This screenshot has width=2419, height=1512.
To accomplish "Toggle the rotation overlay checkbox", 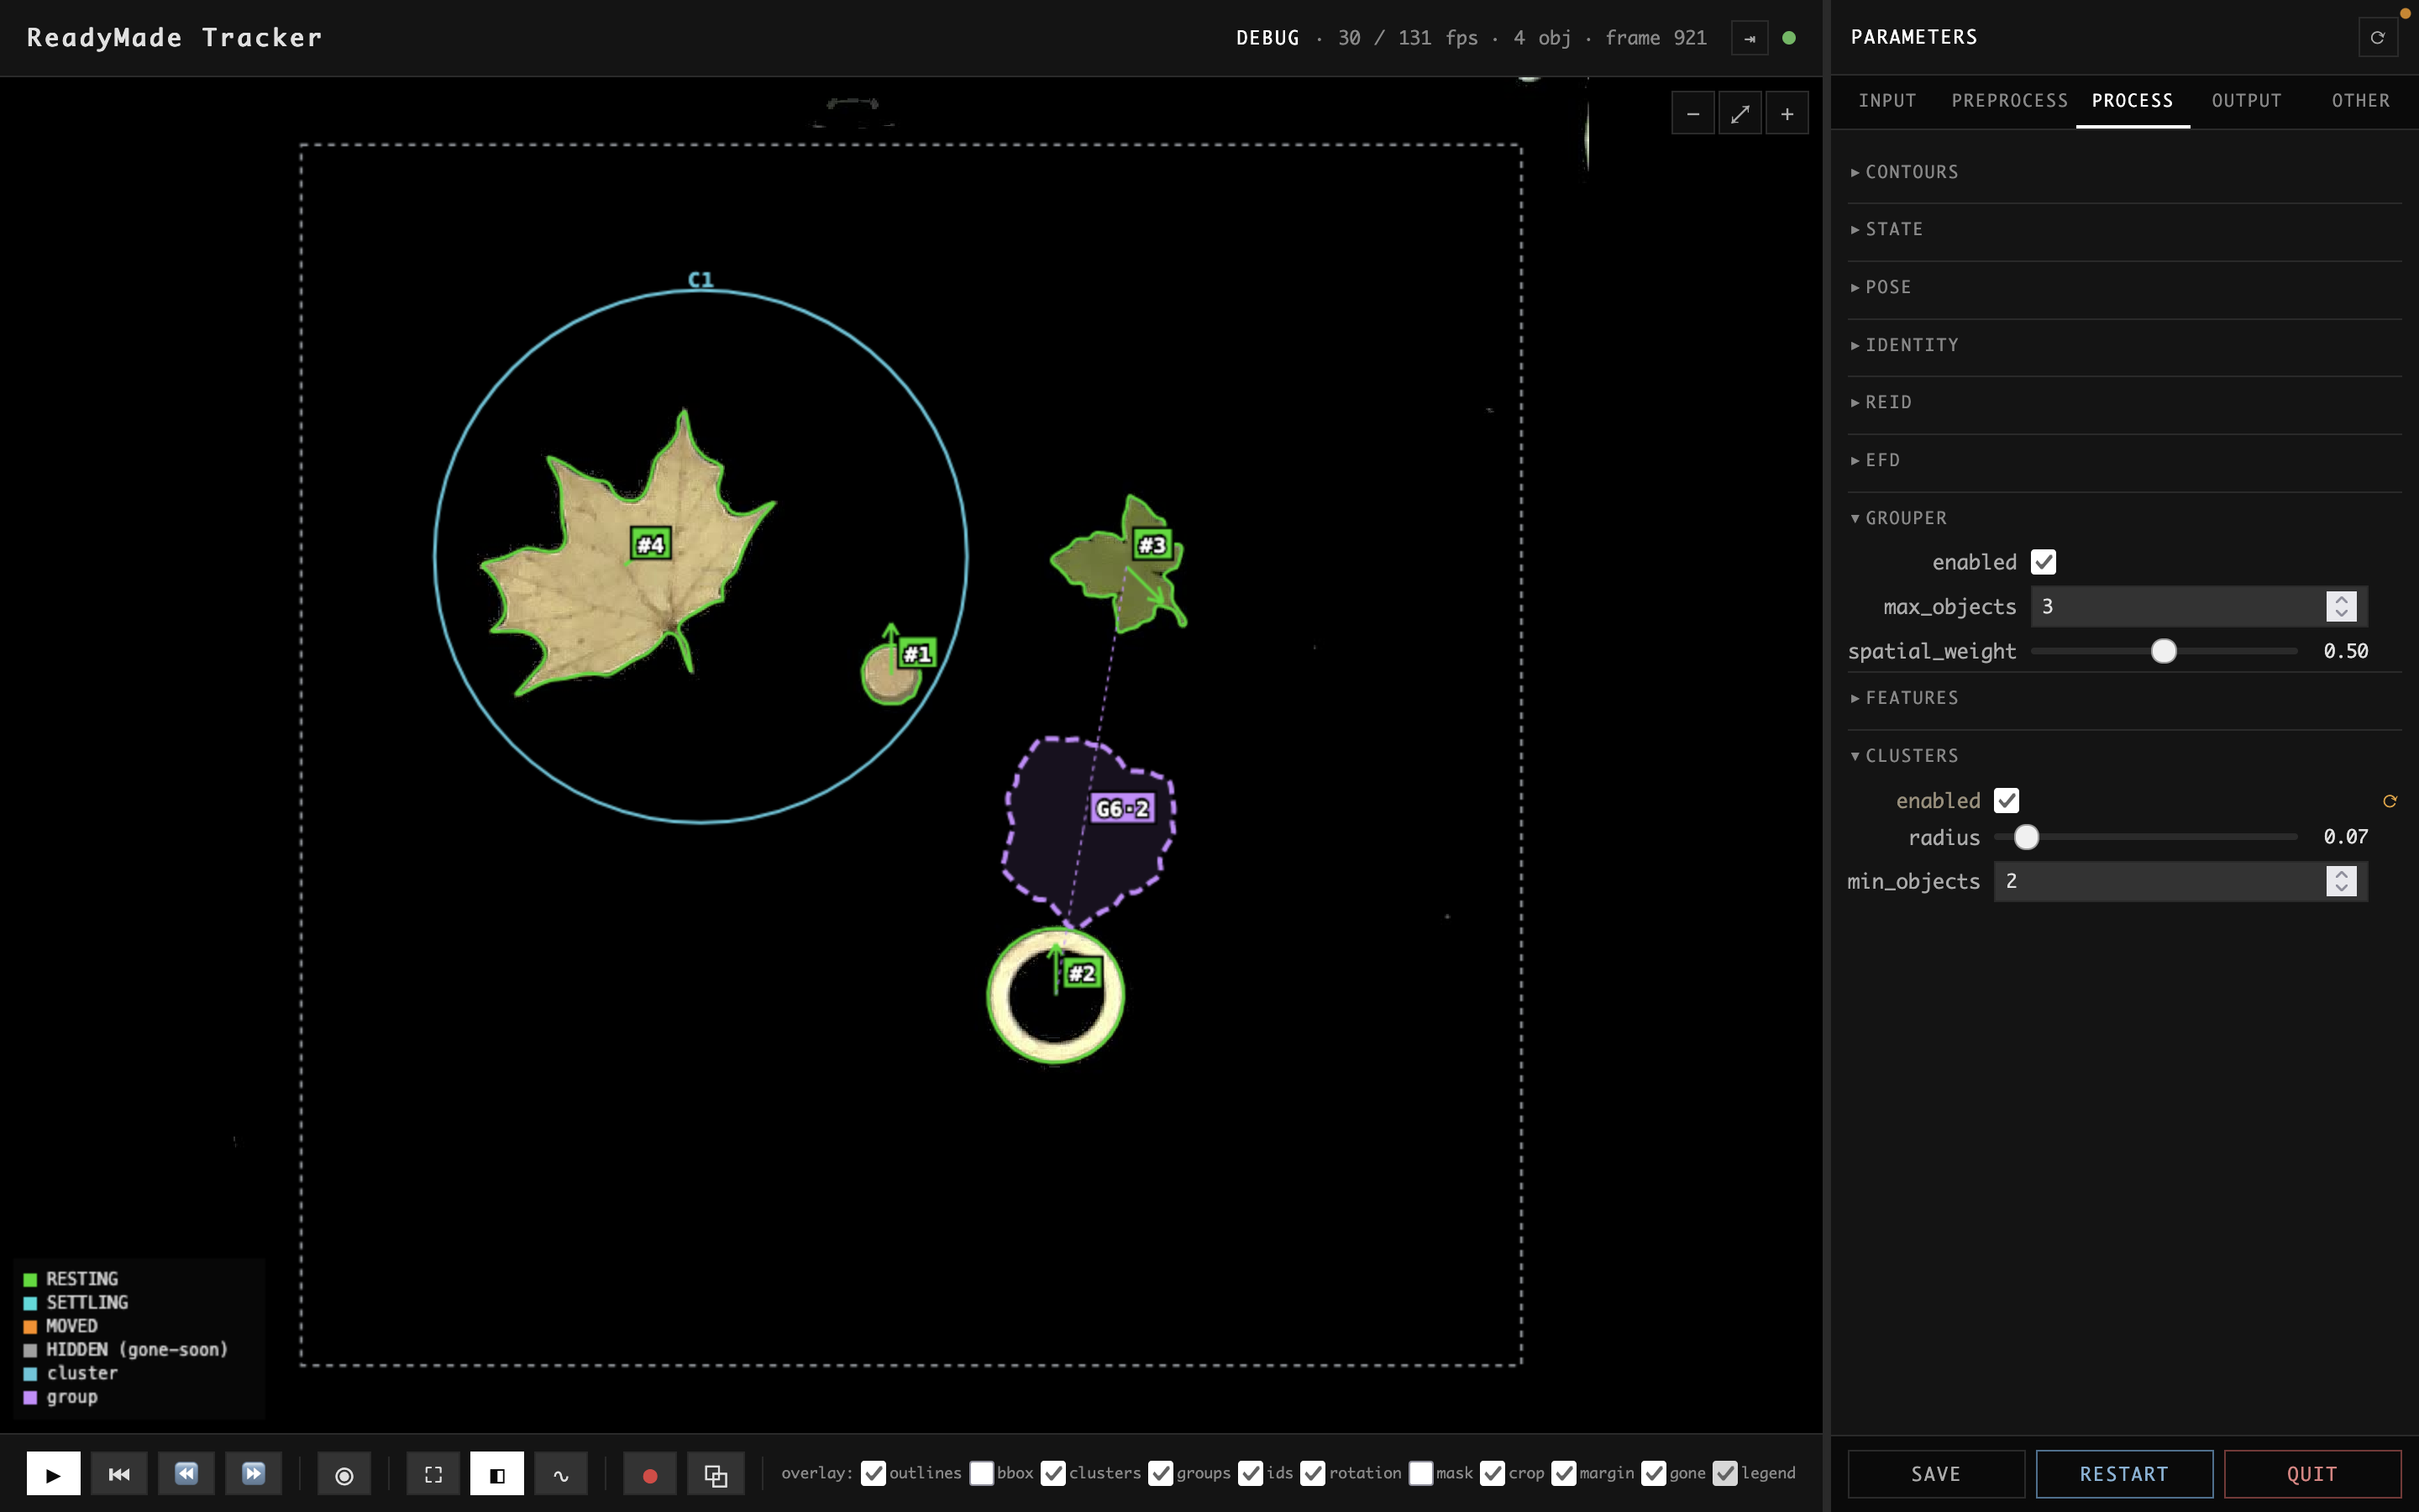I will tap(1313, 1473).
